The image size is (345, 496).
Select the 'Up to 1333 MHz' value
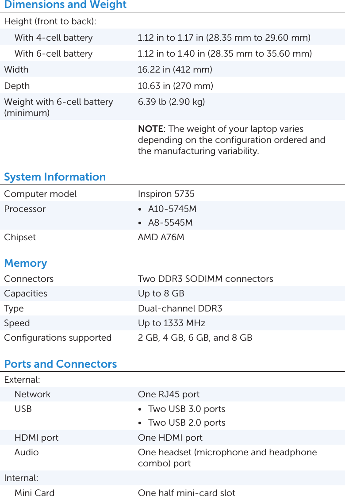pyautogui.click(x=172, y=323)
